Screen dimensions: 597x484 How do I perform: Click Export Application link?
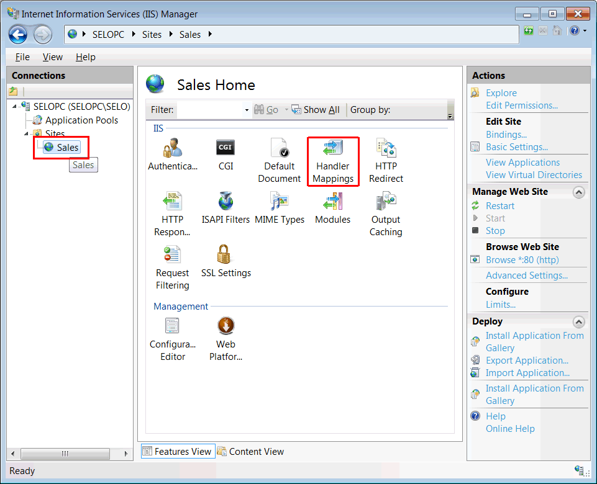click(x=527, y=361)
